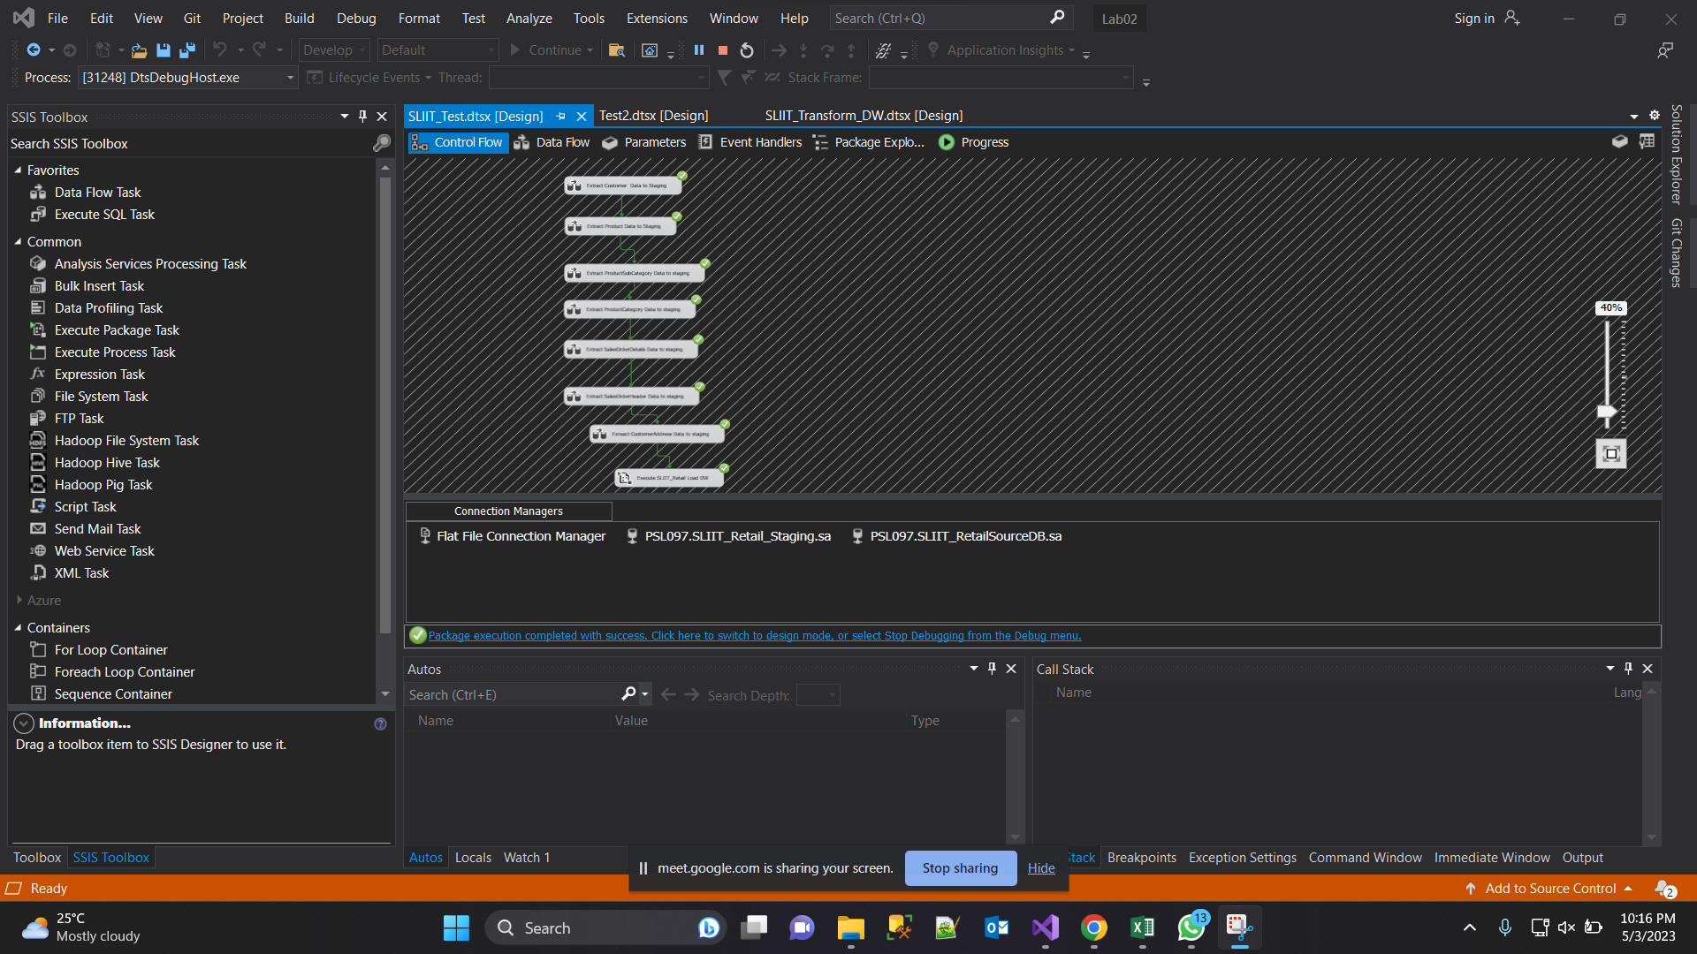Open Excel from the taskbar
Viewport: 1697px width, 954px height.
point(1143,927)
